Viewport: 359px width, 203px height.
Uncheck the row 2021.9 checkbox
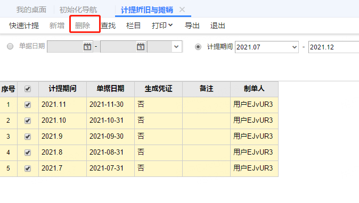[x=28, y=137]
